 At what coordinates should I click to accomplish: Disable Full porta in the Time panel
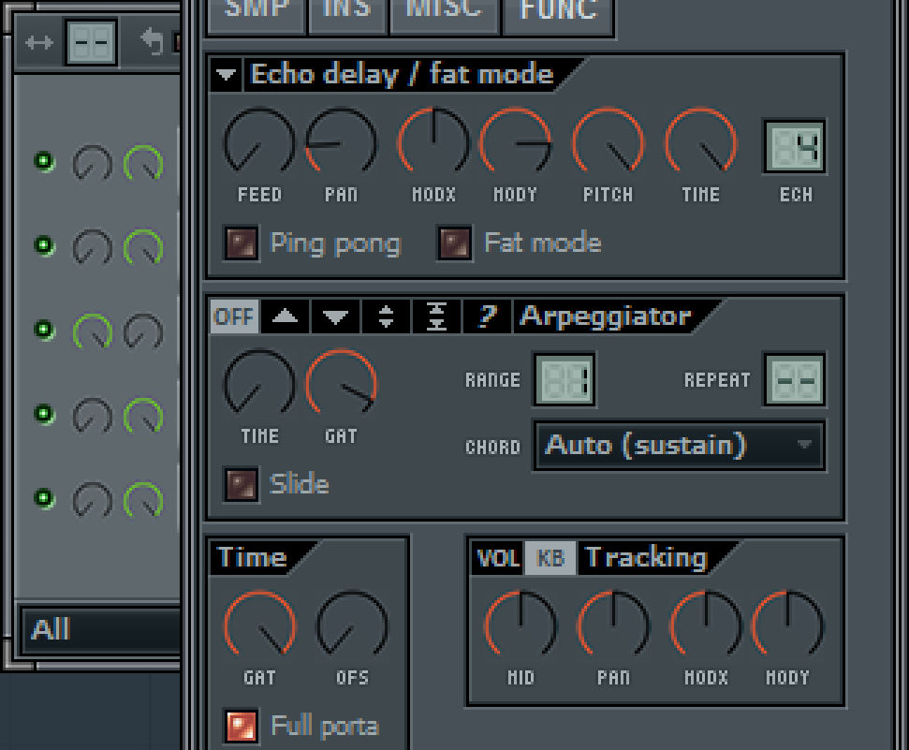click(241, 726)
